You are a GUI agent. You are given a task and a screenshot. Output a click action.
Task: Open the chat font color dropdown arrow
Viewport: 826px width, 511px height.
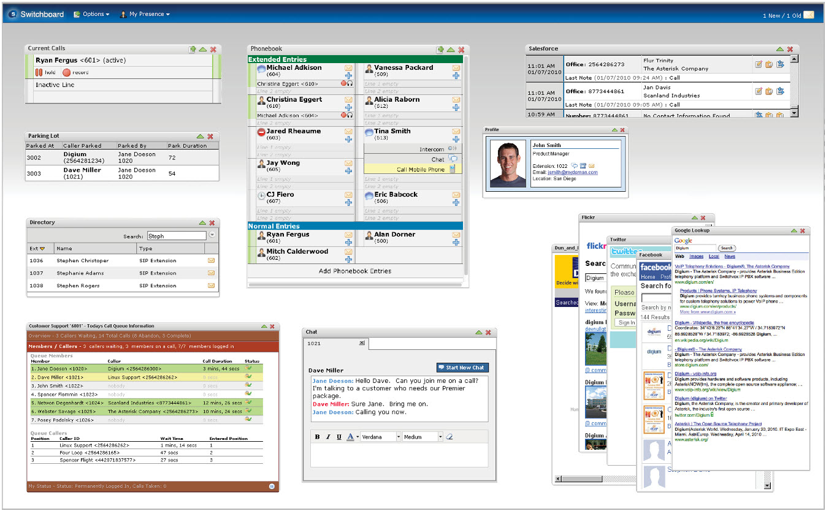point(357,437)
